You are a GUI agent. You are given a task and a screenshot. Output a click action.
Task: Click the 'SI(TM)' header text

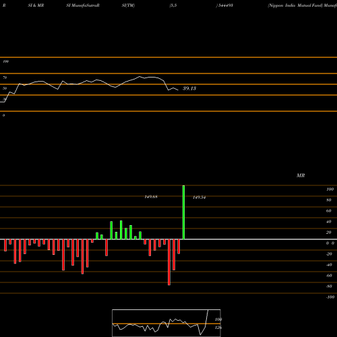[x=128, y=5]
